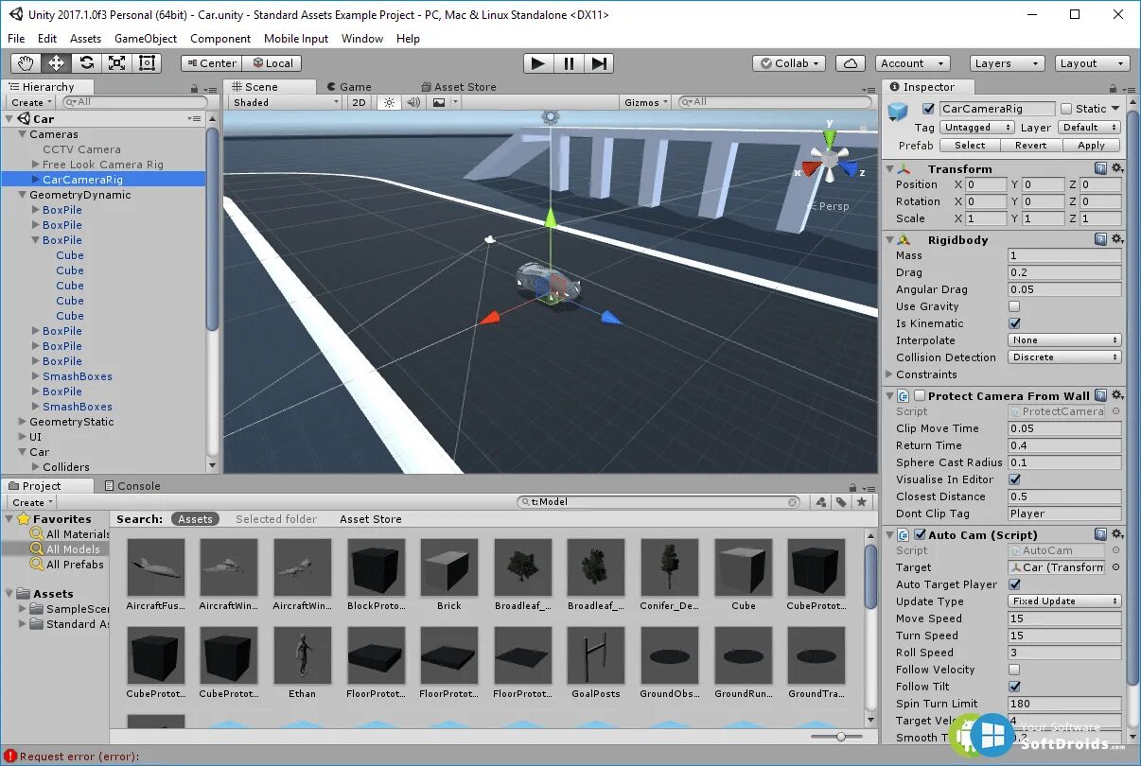
Task: Start Play mode with the Play button
Action: (538, 63)
